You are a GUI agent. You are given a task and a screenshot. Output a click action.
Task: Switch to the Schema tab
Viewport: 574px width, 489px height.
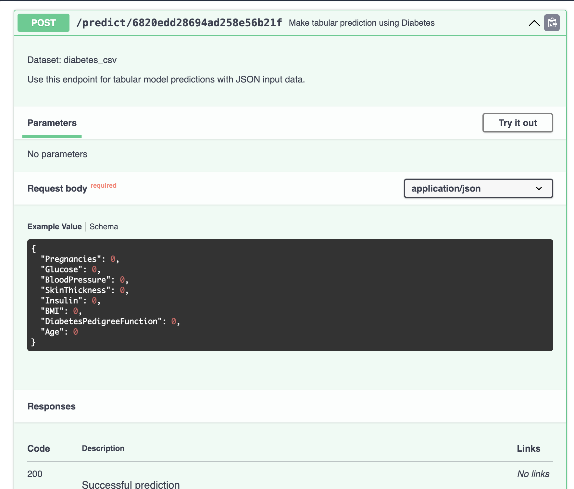click(104, 226)
